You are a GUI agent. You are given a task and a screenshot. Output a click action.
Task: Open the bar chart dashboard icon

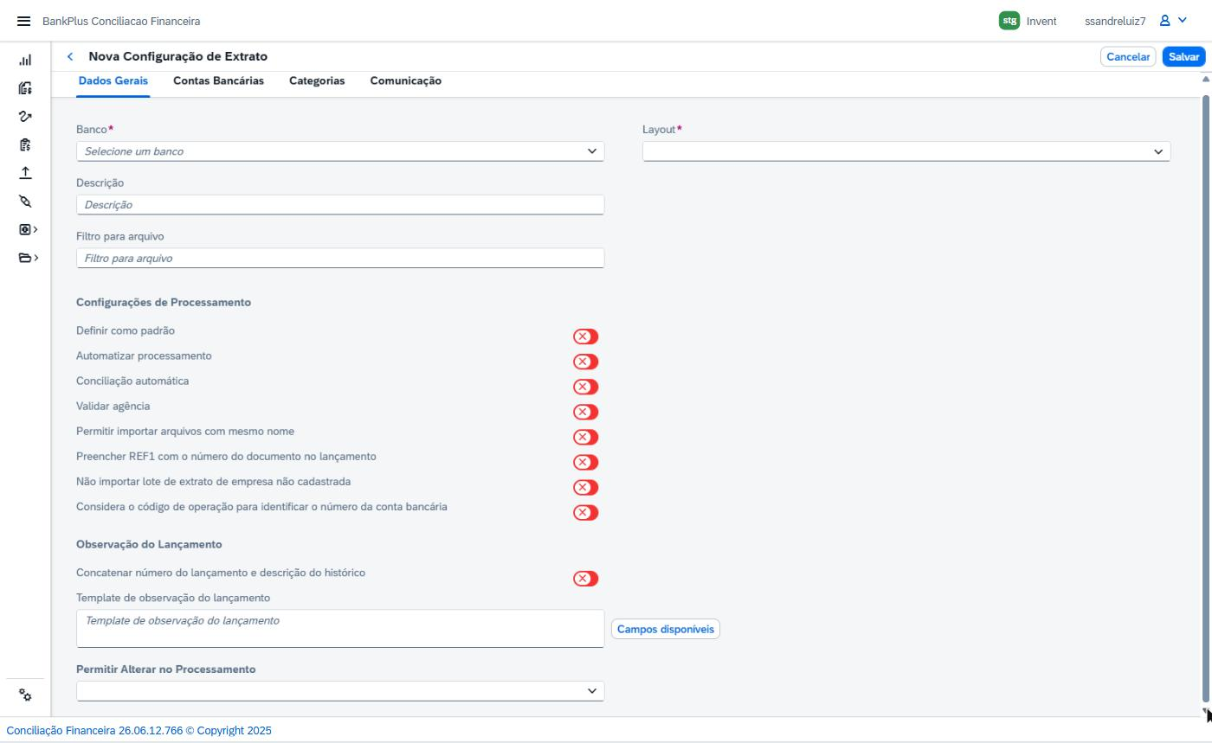pos(25,61)
